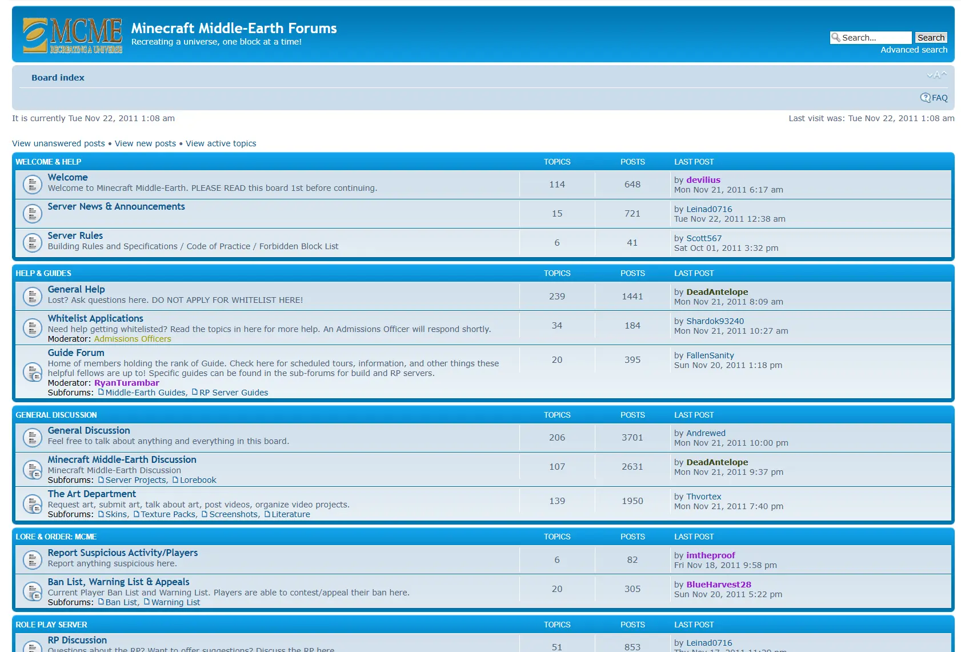Screen dimensions: 961x652
Task: Open Report Suspicious Activity/Players forum
Action: click(x=123, y=553)
